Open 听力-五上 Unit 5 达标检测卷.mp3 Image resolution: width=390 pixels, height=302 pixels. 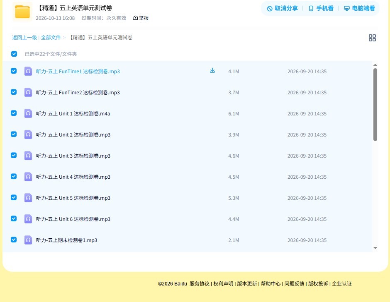(x=73, y=198)
